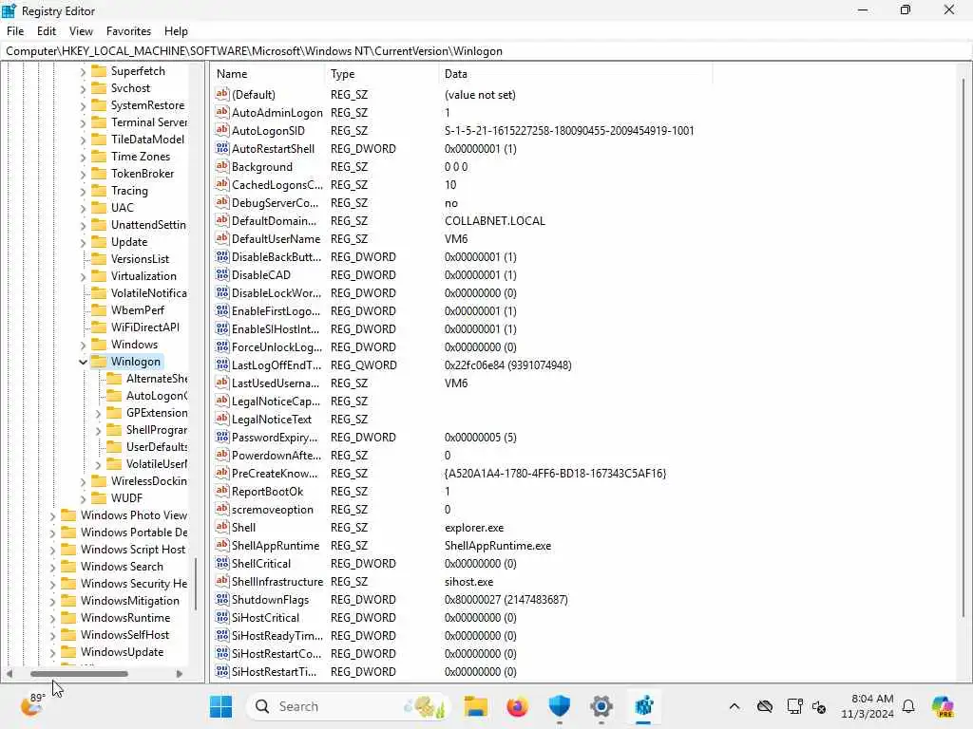Open the Windows Start menu
Screen dimensions: 973x729
220,706
